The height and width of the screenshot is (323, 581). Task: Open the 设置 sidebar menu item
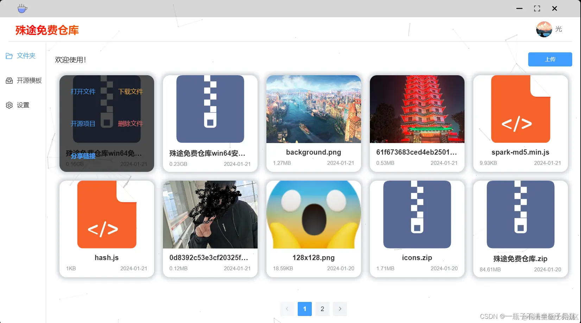coord(23,105)
